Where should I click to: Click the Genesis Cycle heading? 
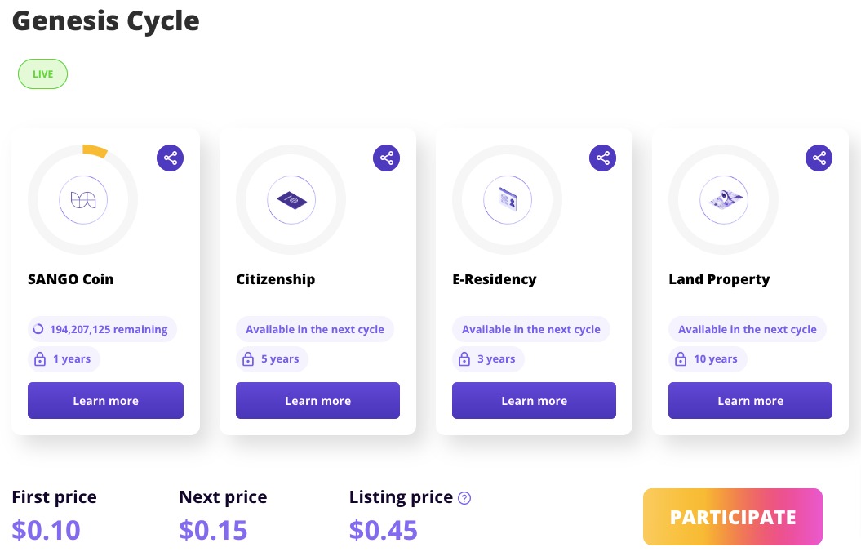click(x=105, y=20)
